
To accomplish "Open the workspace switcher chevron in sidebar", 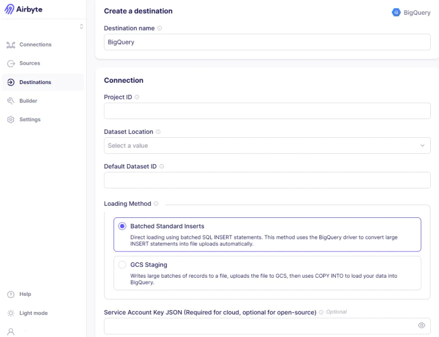I will click(81, 26).
